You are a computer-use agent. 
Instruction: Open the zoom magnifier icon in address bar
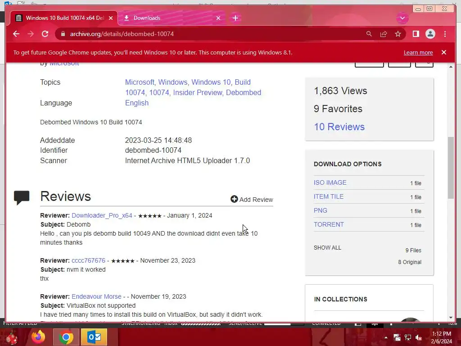click(x=369, y=34)
